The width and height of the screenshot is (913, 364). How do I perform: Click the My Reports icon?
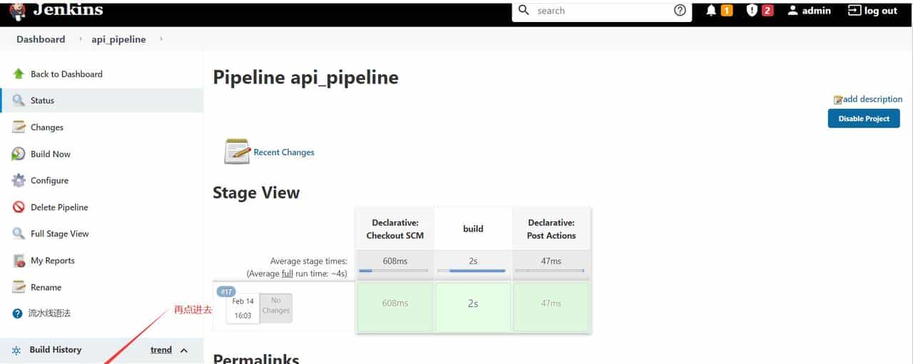[19, 261]
